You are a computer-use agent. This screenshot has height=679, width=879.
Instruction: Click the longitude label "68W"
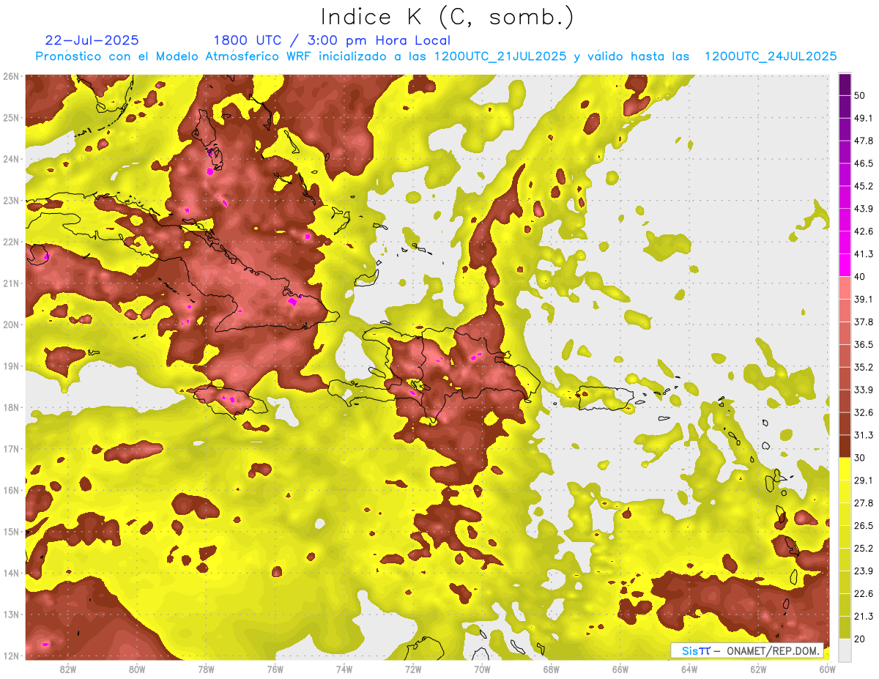pyautogui.click(x=552, y=669)
